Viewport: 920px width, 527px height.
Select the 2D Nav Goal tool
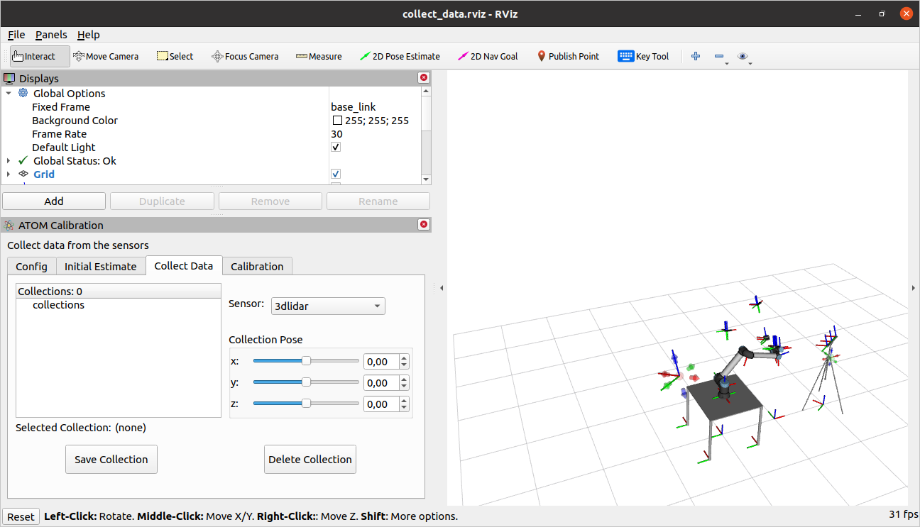488,55
